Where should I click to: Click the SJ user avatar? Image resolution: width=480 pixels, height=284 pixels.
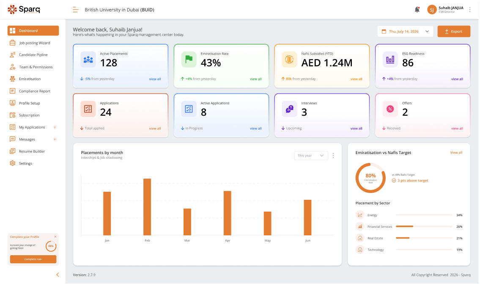pos(432,10)
